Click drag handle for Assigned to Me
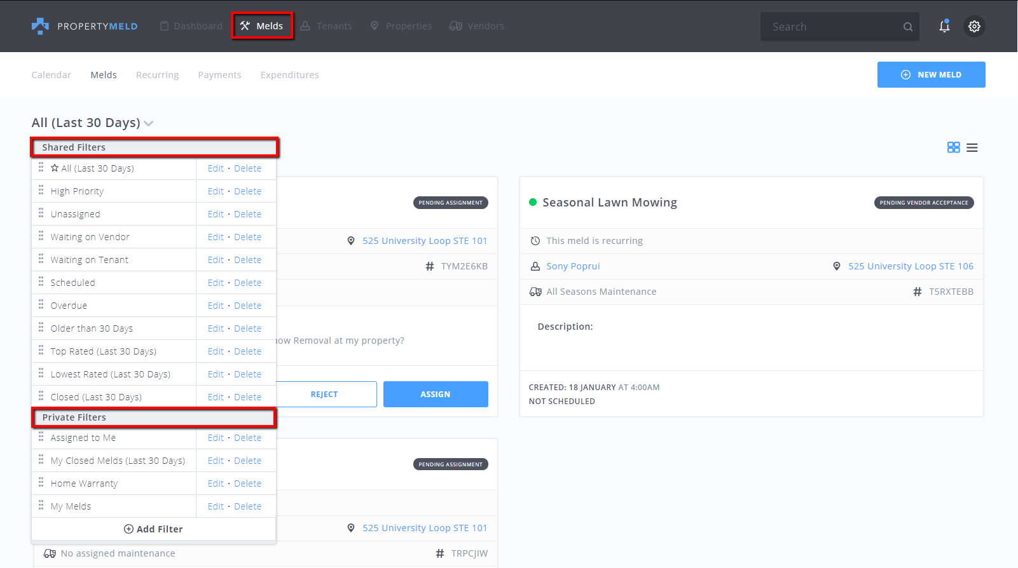The image size is (1018, 568). click(x=41, y=436)
